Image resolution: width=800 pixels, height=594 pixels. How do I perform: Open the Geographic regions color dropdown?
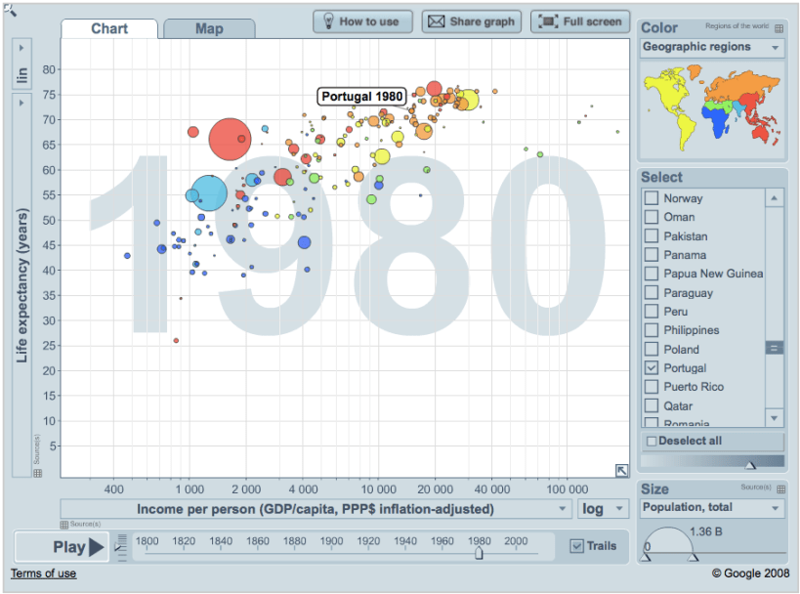(x=712, y=47)
